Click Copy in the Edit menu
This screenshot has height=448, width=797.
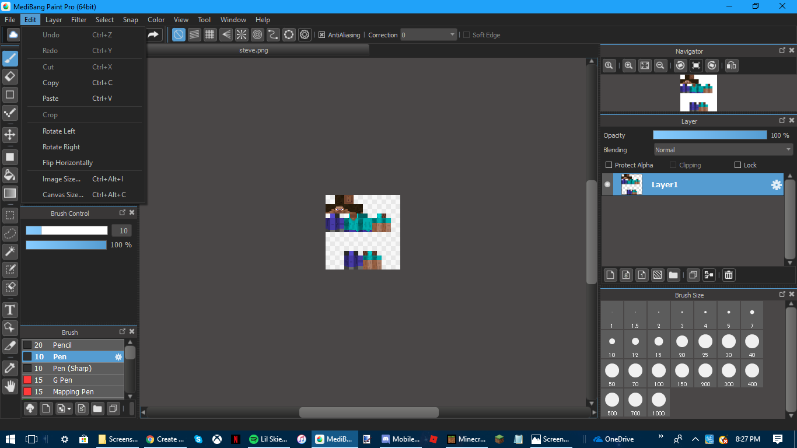click(x=51, y=83)
